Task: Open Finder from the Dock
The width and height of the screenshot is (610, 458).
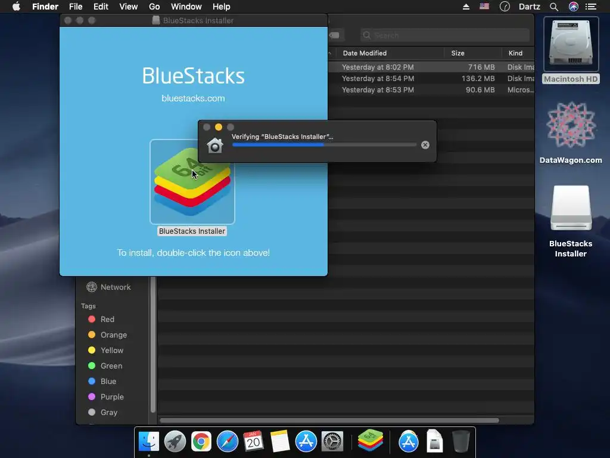Action: 148,442
